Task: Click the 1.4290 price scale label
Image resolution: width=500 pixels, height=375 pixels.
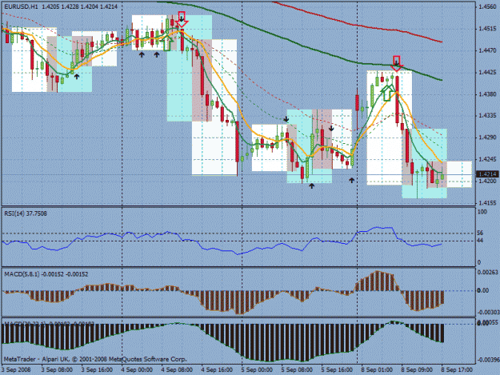Action: coord(487,138)
